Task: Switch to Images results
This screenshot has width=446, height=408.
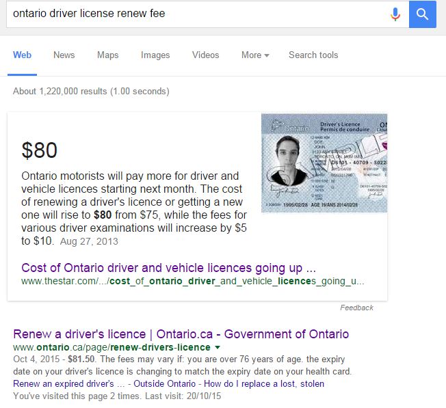Action: [155, 55]
